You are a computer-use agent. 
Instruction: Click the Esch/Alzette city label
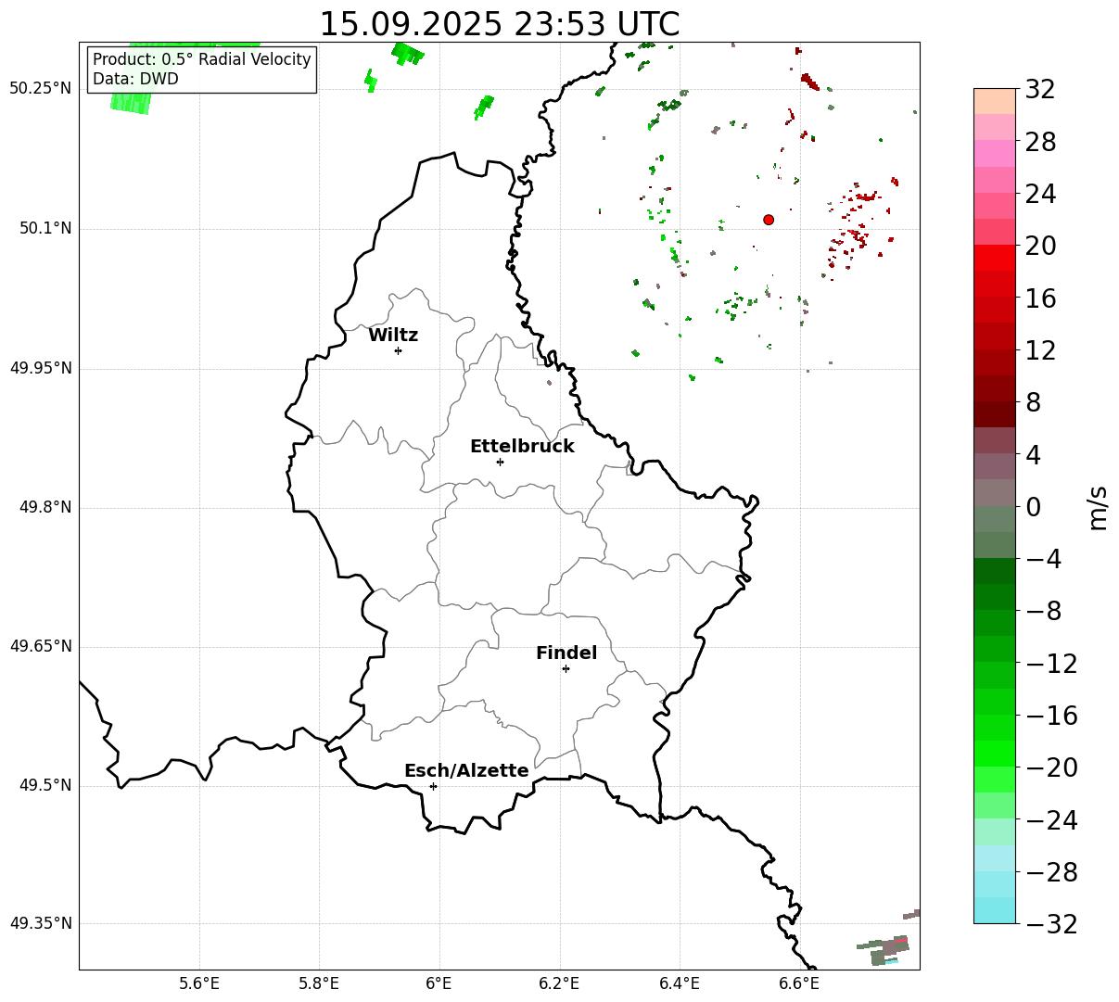click(466, 771)
